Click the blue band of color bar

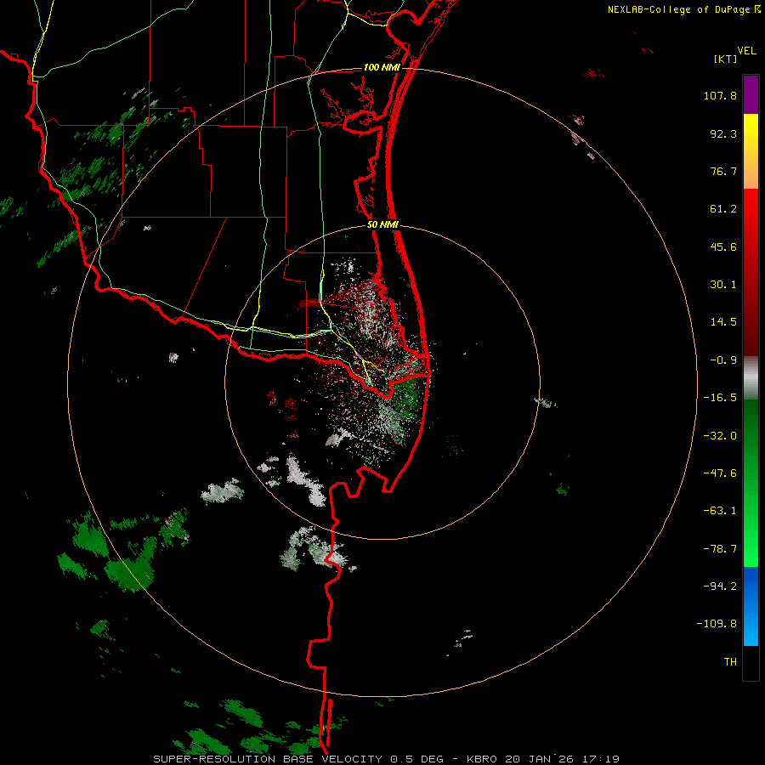tap(751, 606)
